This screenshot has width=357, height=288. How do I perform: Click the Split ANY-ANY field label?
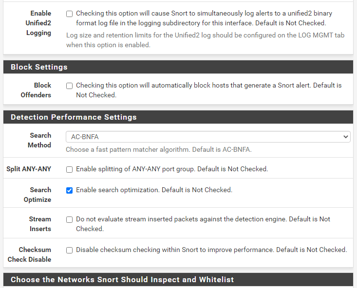(x=29, y=169)
